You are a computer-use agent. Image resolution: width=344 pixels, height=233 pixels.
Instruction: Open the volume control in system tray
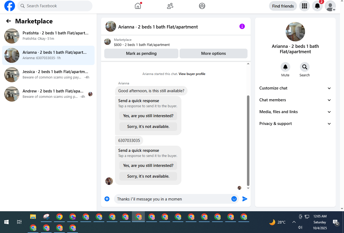(x=300, y=227)
